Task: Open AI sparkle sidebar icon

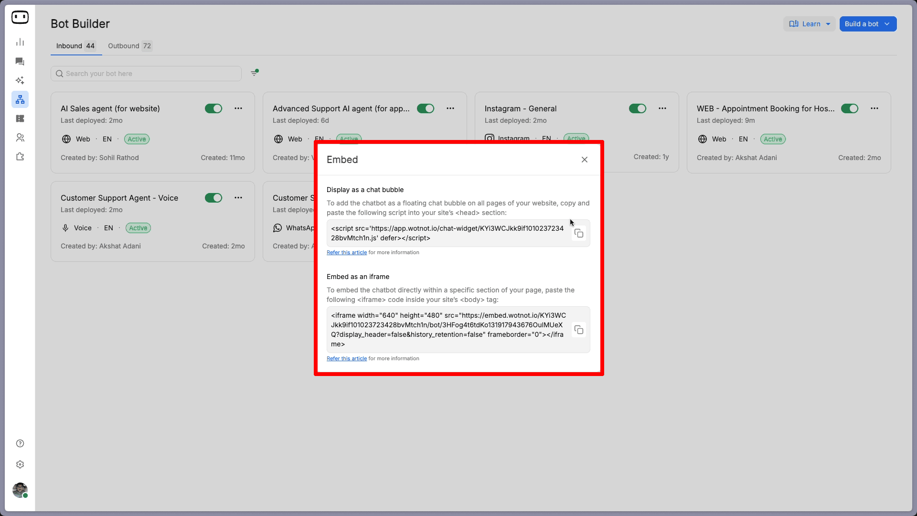Action: (x=20, y=80)
